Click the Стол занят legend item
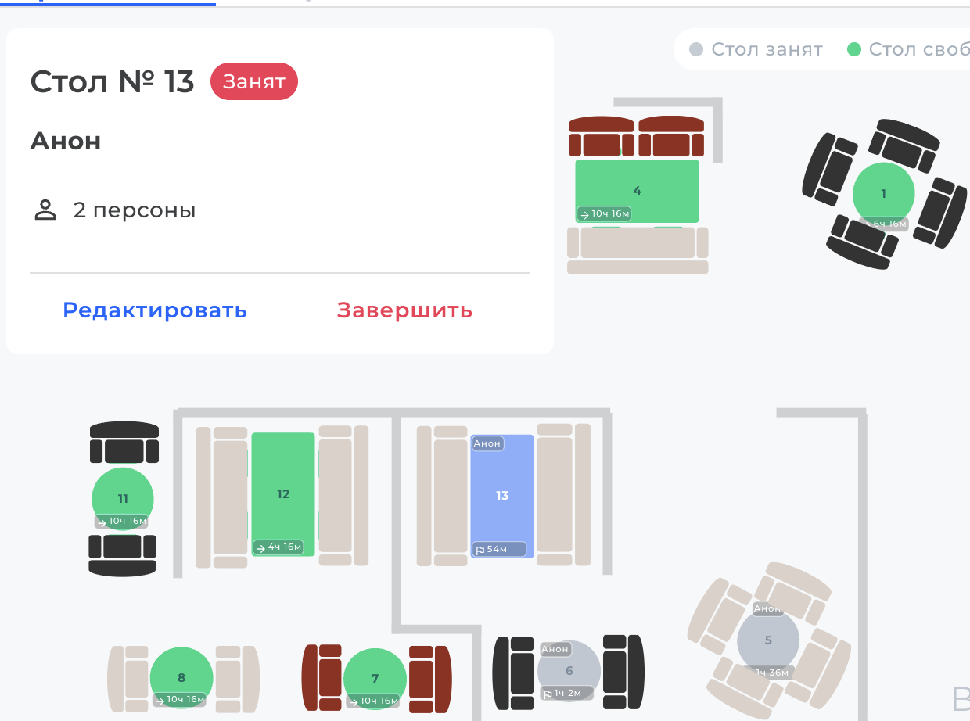The height and width of the screenshot is (721, 970). click(756, 50)
